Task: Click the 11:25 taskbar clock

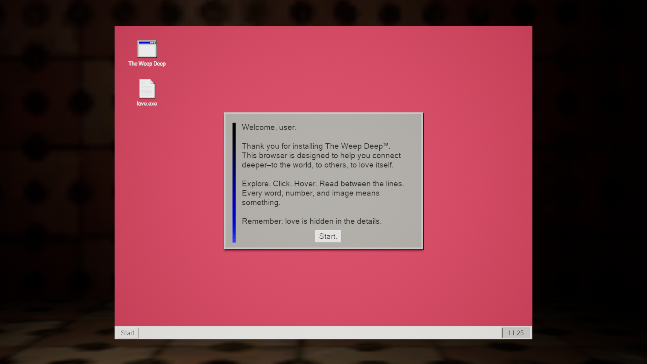Action: (x=516, y=333)
